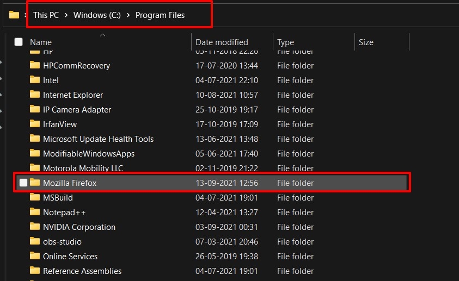Click the Notepad++ folder icon
Viewport: 459px width, 281px height.
(35, 212)
